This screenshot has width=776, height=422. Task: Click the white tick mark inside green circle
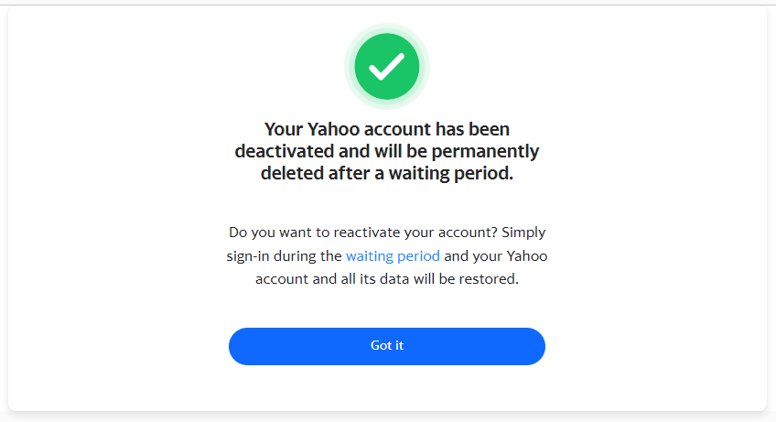(x=387, y=67)
